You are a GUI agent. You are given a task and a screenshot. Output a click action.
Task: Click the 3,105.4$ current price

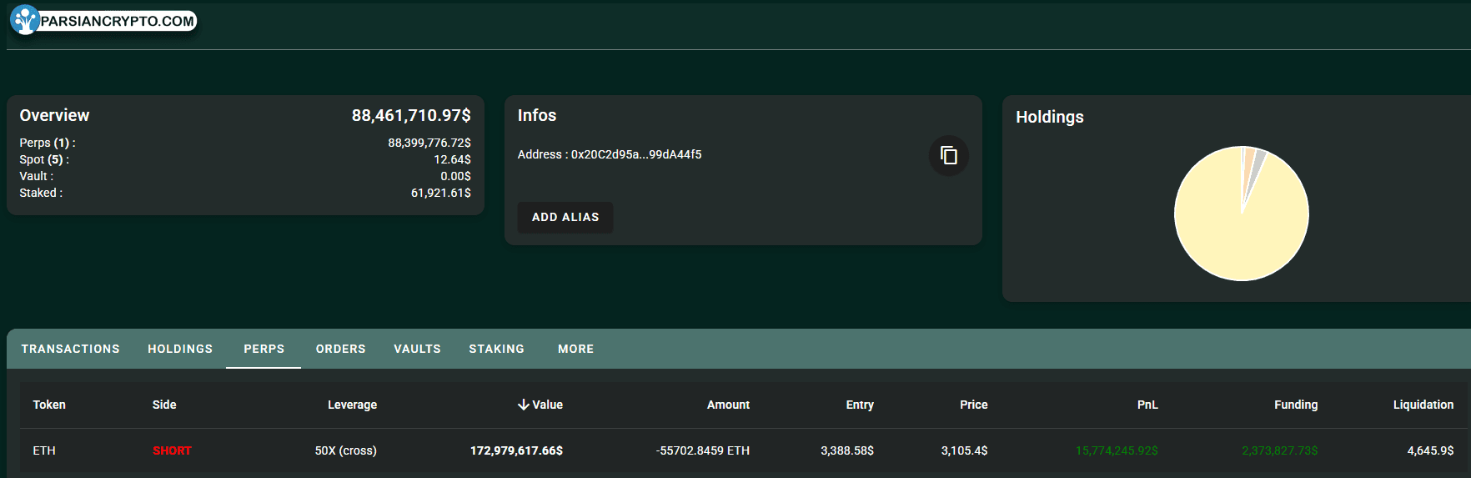click(964, 450)
